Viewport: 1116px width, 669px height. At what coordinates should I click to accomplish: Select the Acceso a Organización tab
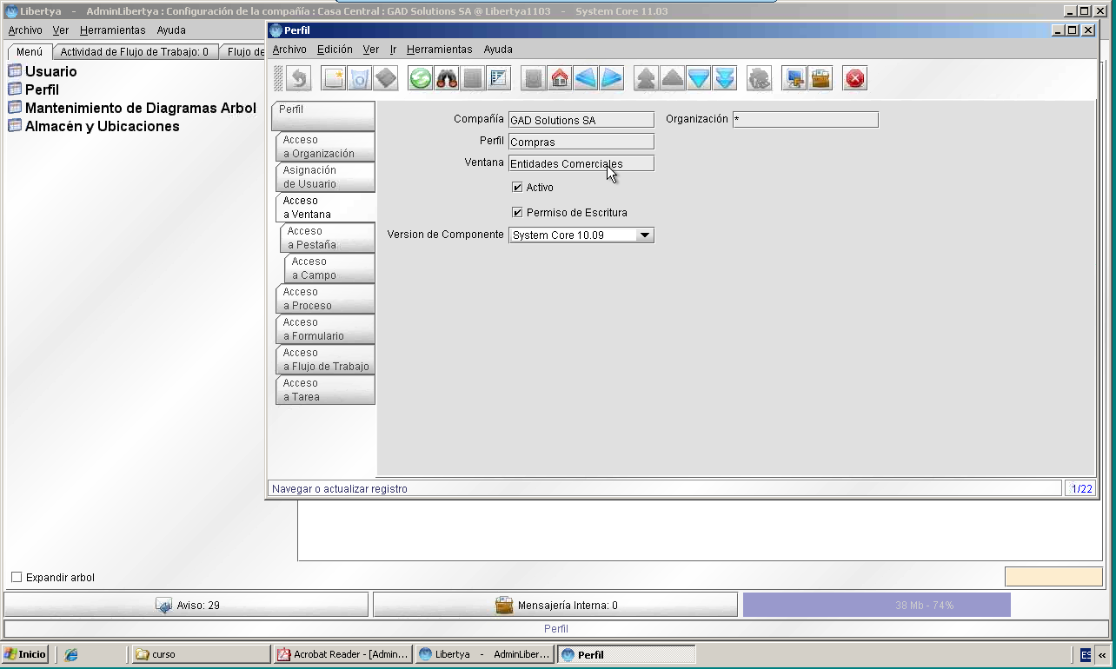tap(325, 147)
